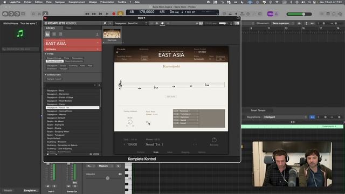
Task: Open the All Banks dropdown
Action: (72, 49)
